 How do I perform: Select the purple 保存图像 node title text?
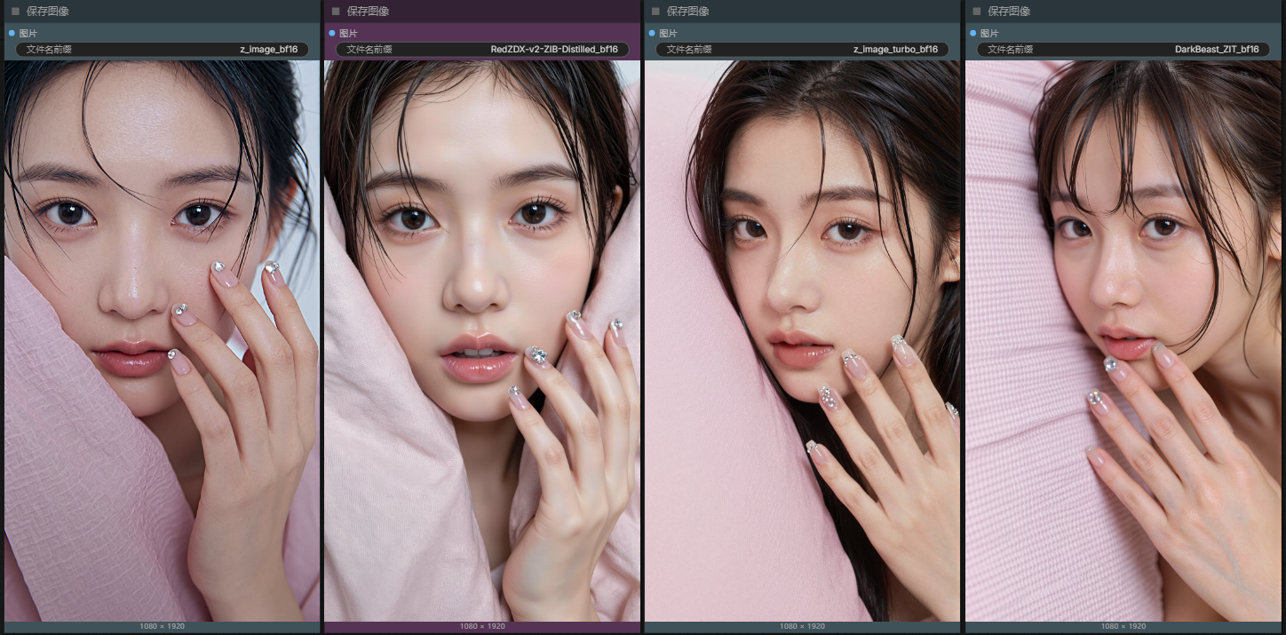368,12
